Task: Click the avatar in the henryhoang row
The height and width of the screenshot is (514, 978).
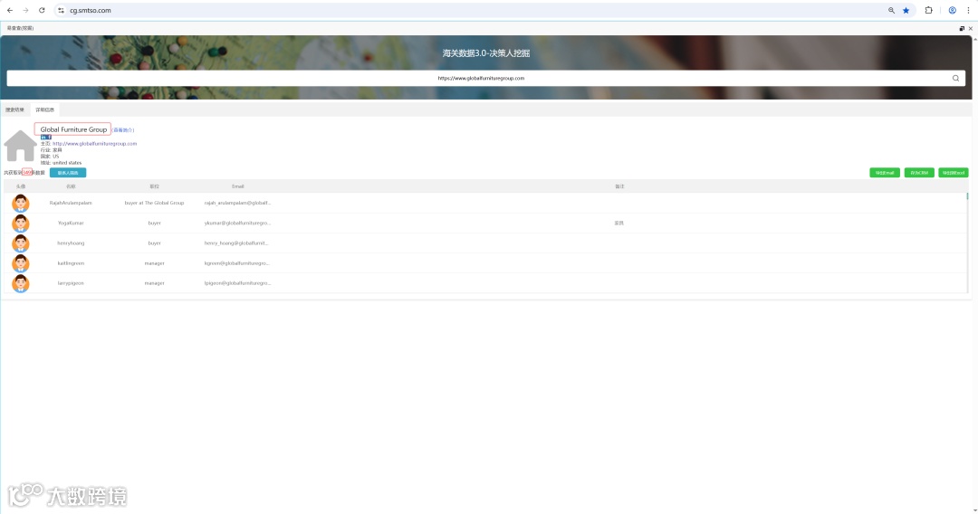Action: [x=21, y=243]
